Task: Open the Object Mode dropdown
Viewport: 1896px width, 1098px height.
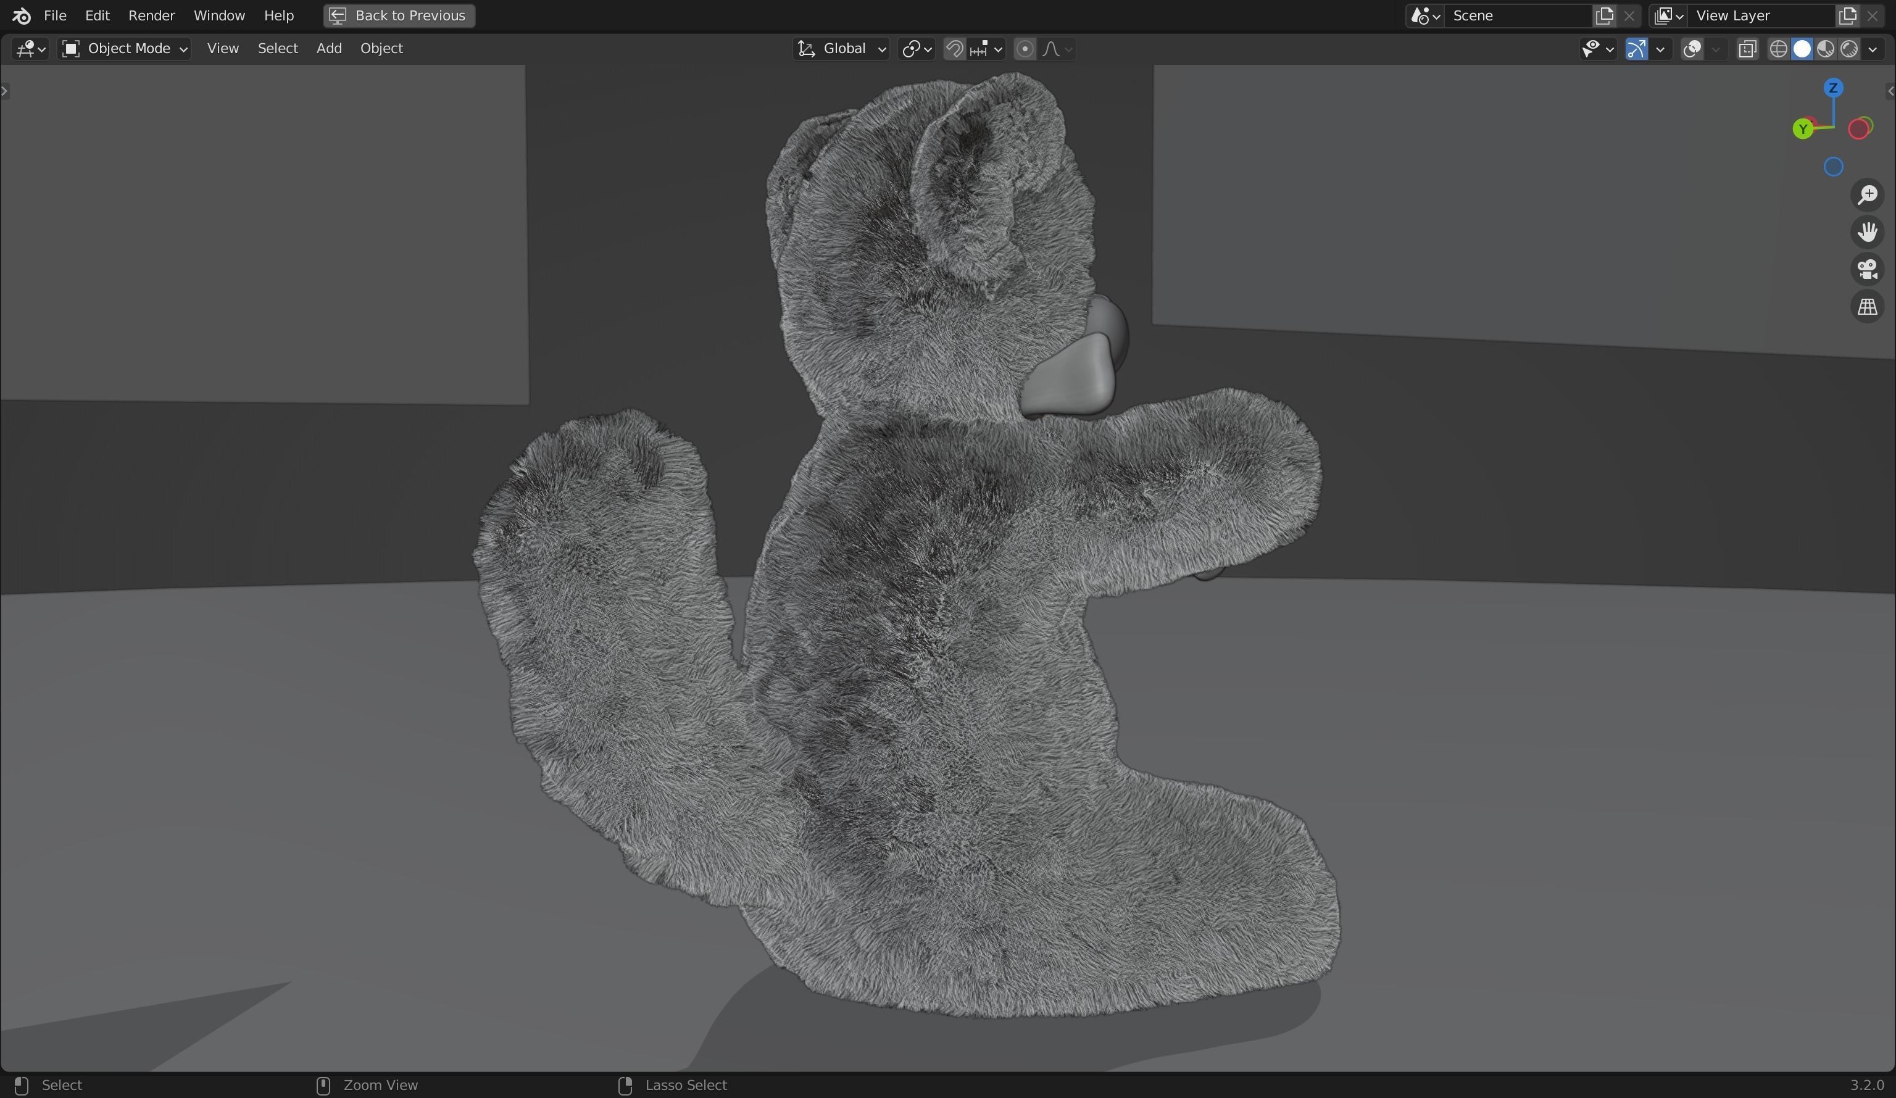Action: tap(124, 48)
